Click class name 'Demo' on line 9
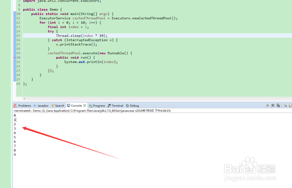 click(x=54, y=10)
